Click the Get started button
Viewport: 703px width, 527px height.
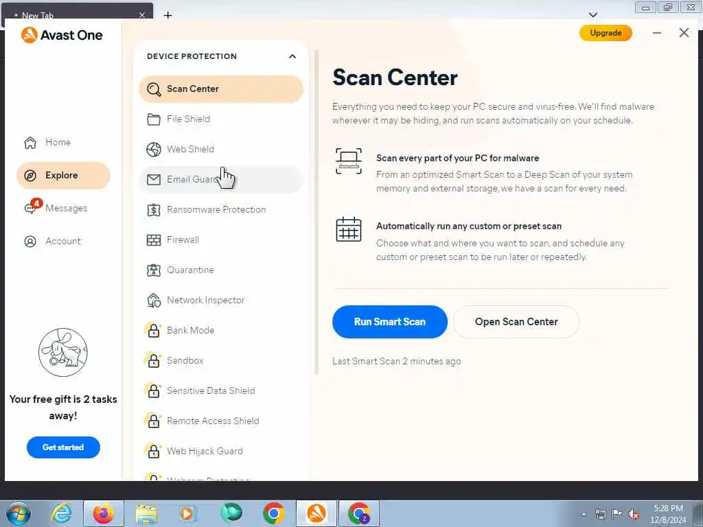pos(63,447)
